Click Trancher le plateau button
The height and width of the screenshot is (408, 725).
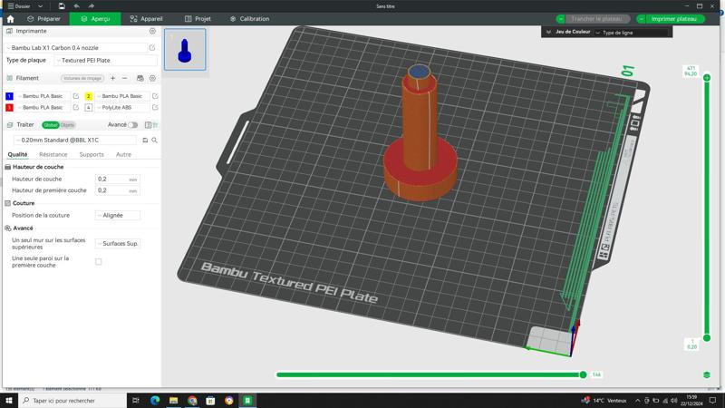coord(596,19)
